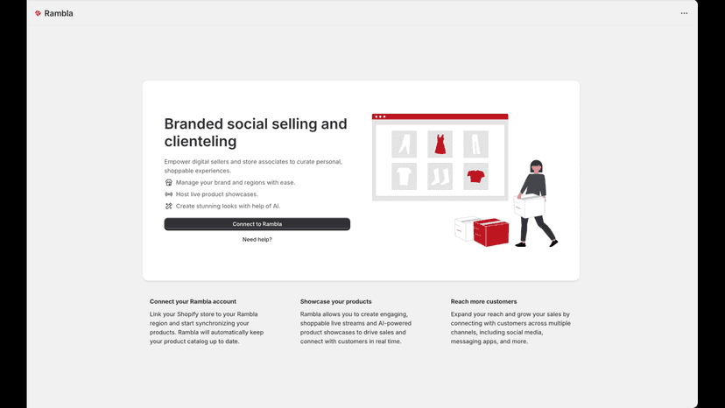The image size is (725, 408).
Task: Open the three-dot more options menu
Action: [x=684, y=13]
